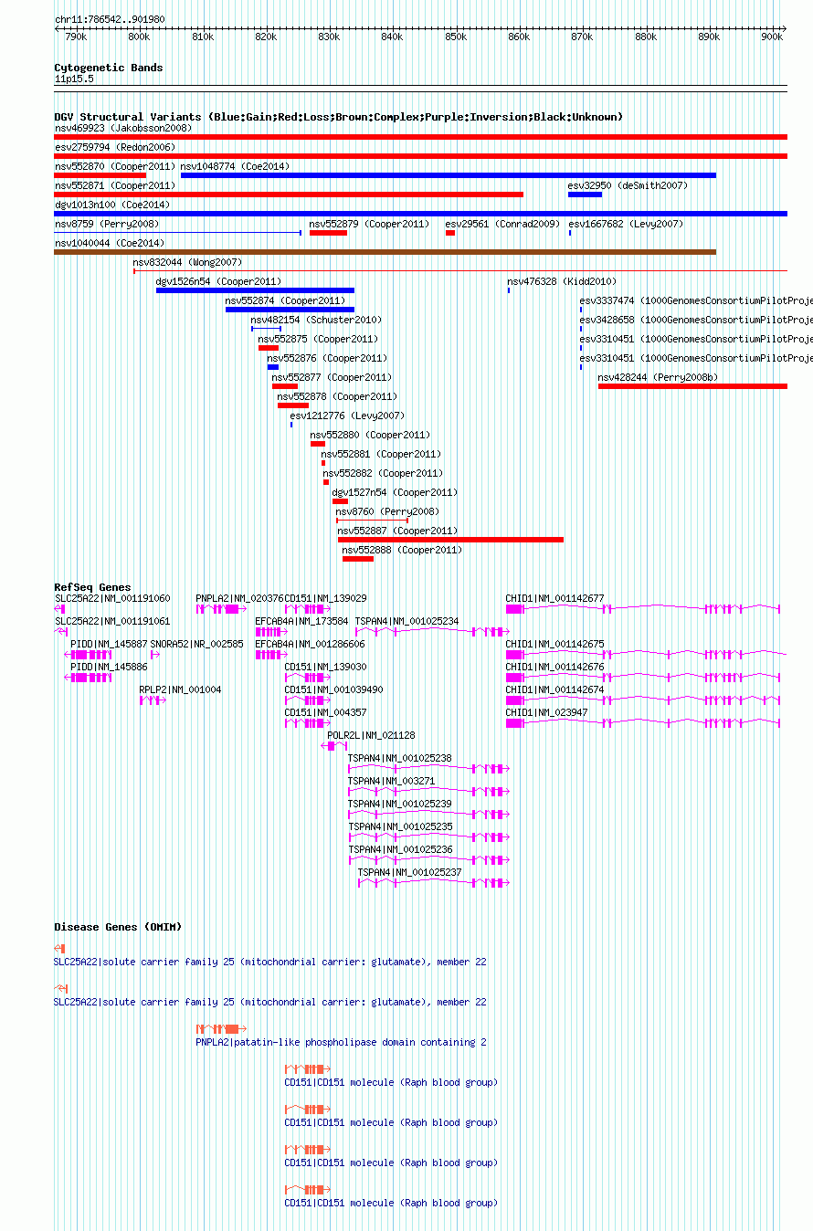This screenshot has width=813, height=1231.
Task: Click the blue bar under dgv1526n54
Action: pos(255,290)
